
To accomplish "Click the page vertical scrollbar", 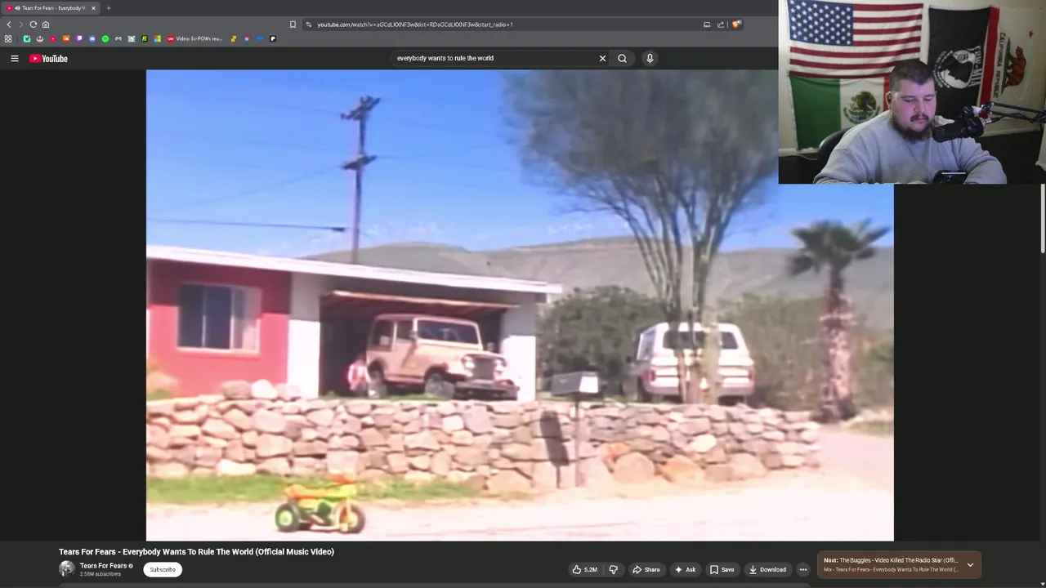I will click(x=1043, y=220).
